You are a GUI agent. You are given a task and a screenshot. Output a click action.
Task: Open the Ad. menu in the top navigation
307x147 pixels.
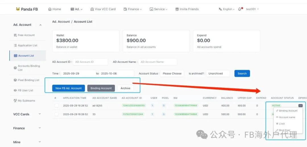point(76,9)
